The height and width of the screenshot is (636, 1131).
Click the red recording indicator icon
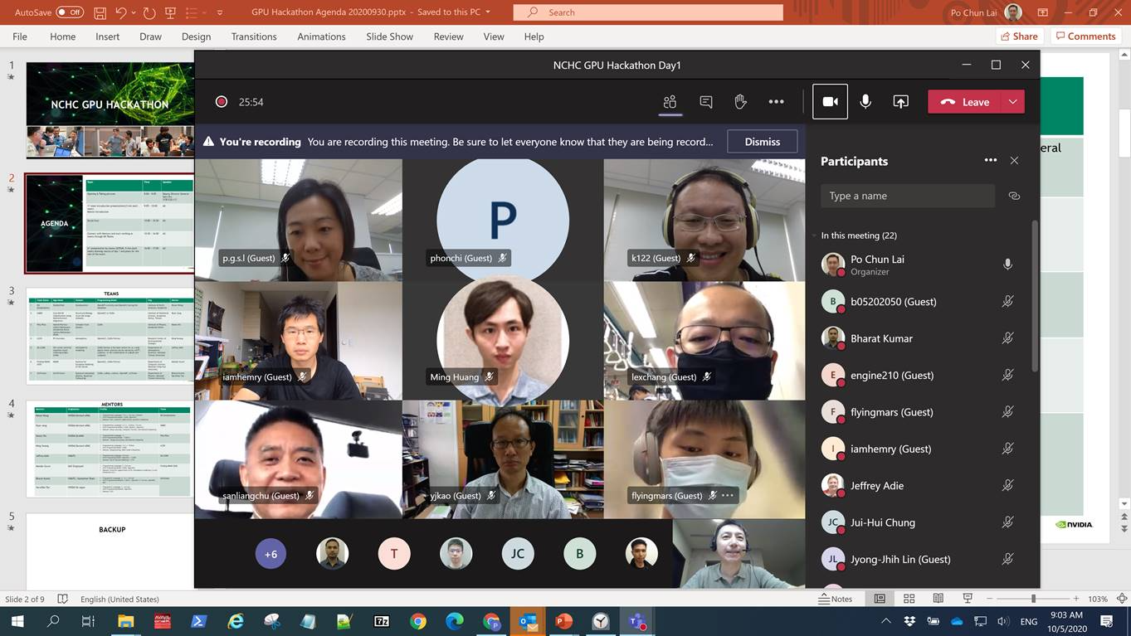[x=222, y=102]
